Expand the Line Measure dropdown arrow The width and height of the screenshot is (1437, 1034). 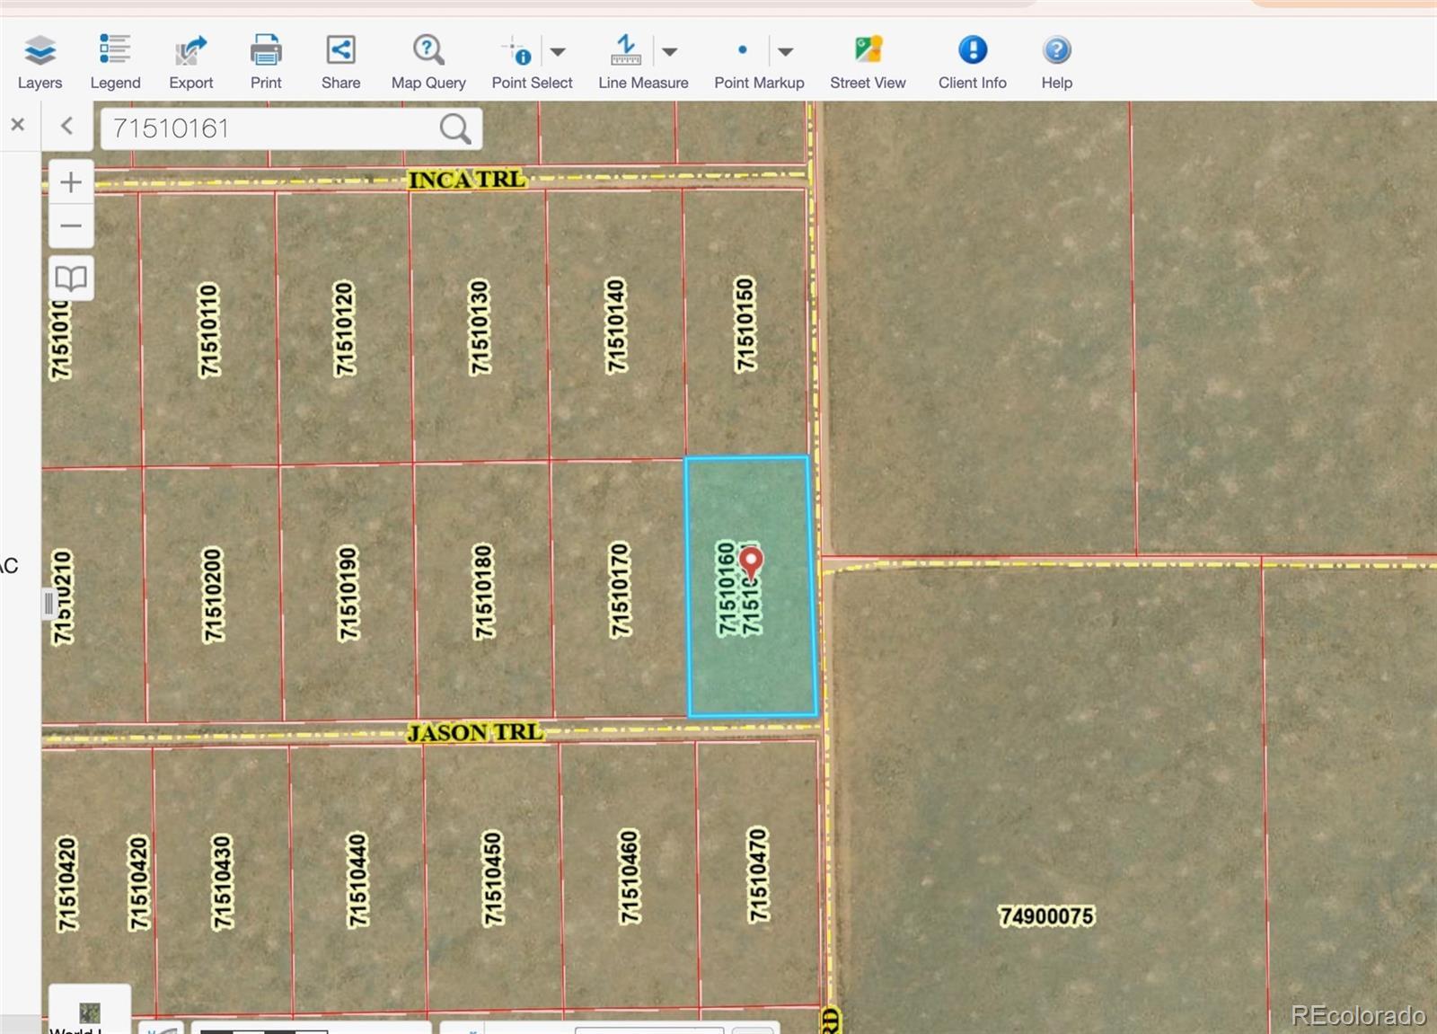(669, 52)
